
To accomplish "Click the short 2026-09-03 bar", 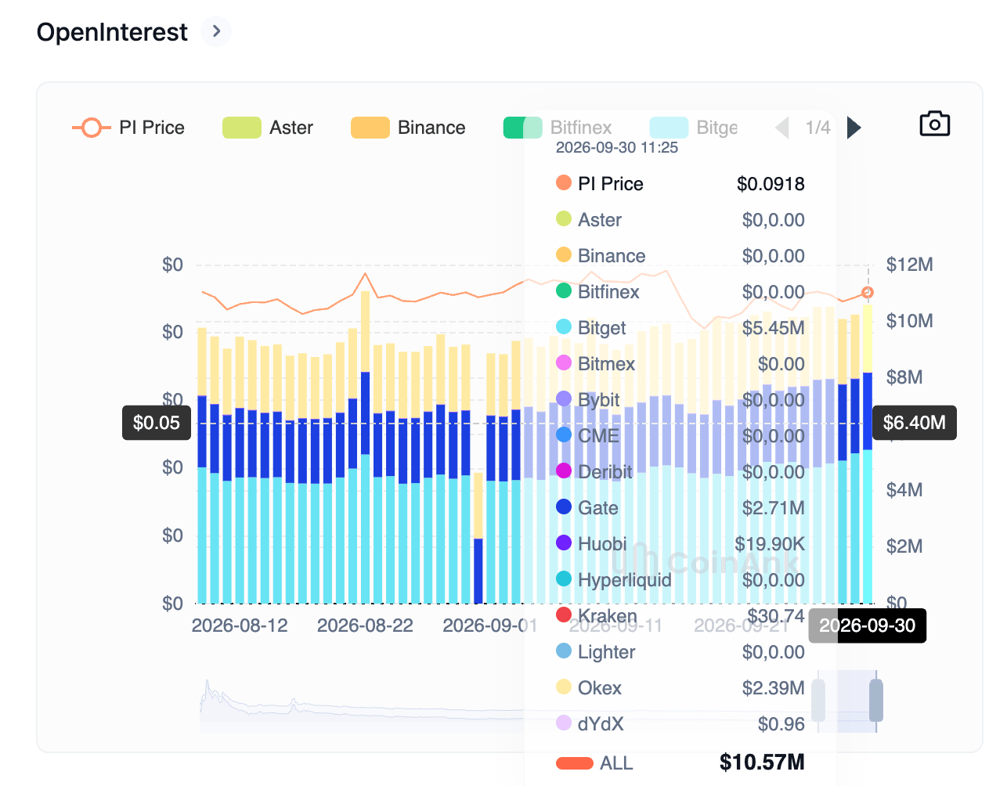I will click(x=478, y=538).
